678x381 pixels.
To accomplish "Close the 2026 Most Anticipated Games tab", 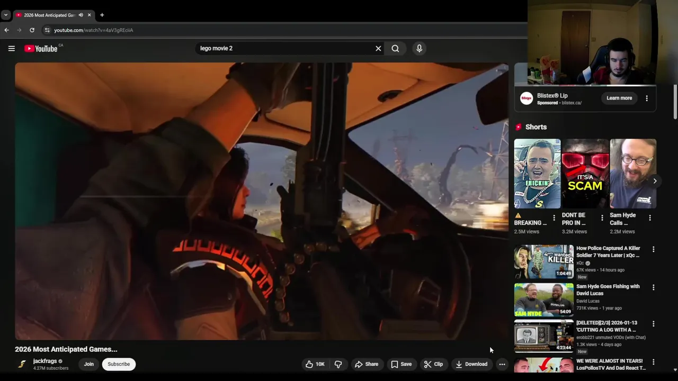I will pyautogui.click(x=90, y=15).
